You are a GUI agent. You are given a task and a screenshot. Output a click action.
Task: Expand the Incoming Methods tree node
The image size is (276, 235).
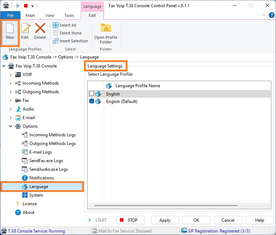coord(10,83)
